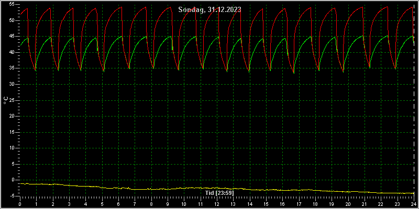Click the hour 21 label on the time axis
This screenshot has width=419, height=209.
point(365,204)
